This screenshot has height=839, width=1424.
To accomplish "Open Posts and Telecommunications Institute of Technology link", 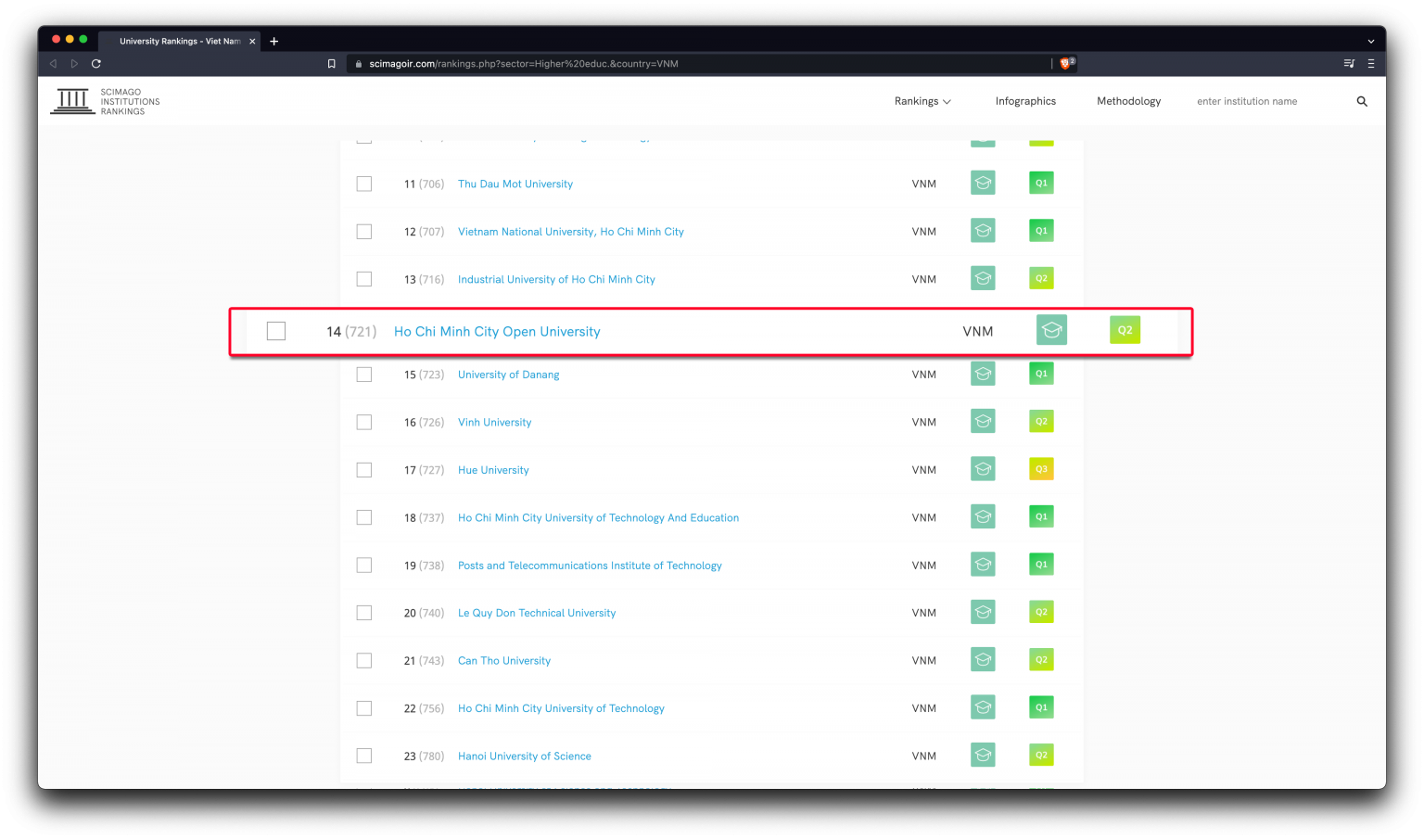I will (x=590, y=566).
